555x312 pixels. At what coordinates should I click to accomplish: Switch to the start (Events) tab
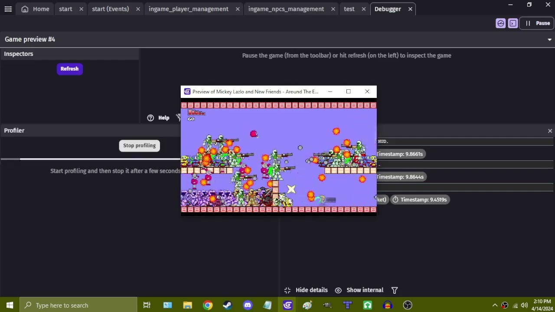coord(111,9)
